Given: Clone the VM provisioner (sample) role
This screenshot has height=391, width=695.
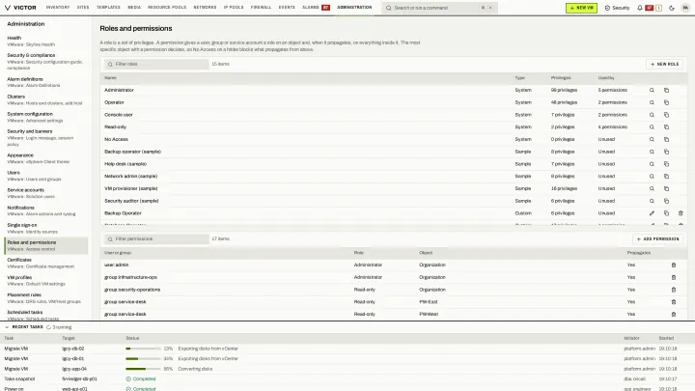Looking at the screenshot, I should [x=666, y=188].
